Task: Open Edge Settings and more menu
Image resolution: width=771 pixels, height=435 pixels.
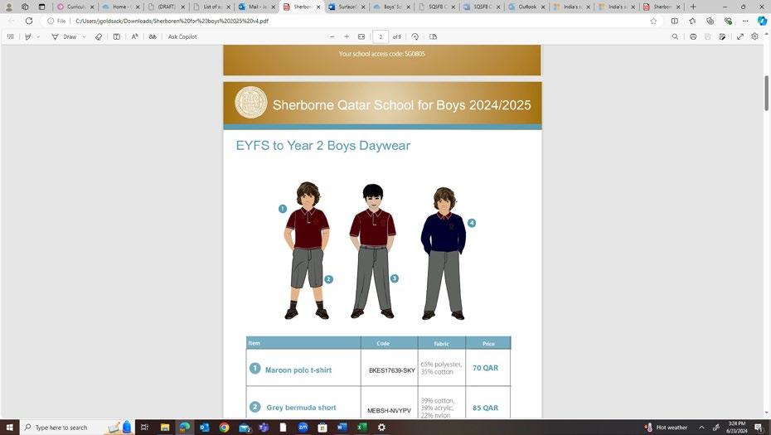Action: (745, 22)
